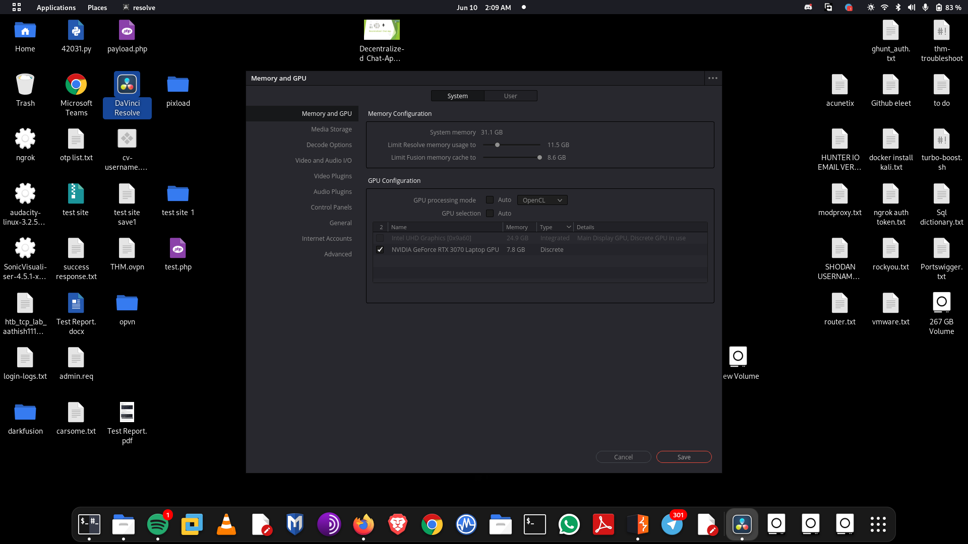968x544 pixels.
Task: Switch to the User tab
Action: coord(510,96)
